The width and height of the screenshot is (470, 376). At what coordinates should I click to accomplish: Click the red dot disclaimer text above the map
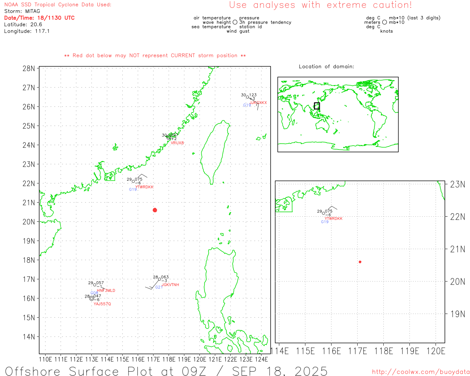tap(155, 55)
